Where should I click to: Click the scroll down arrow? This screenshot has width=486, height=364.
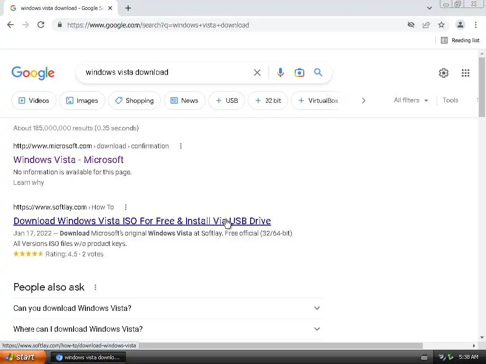point(482,337)
